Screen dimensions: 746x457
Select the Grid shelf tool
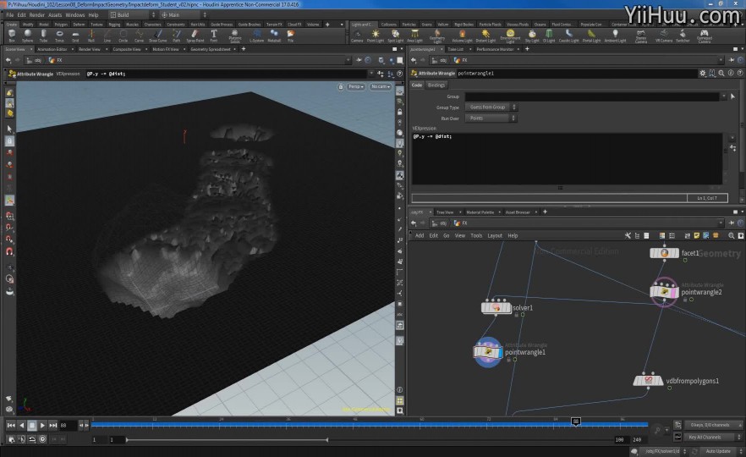(x=75, y=36)
